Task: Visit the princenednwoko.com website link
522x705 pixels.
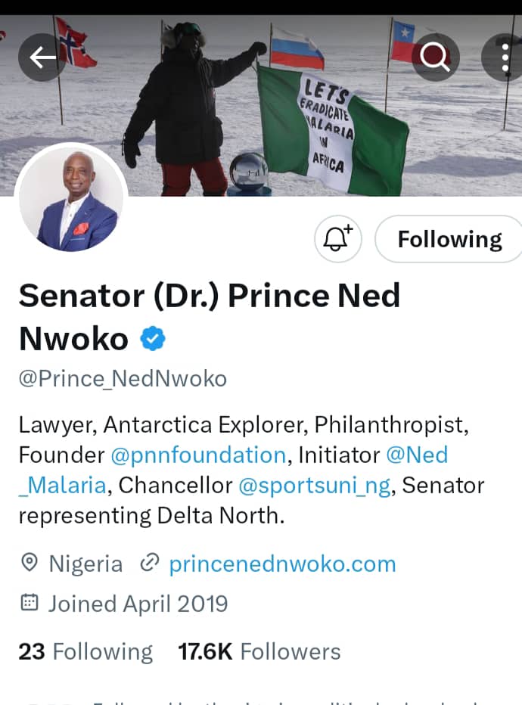Action: 282,564
